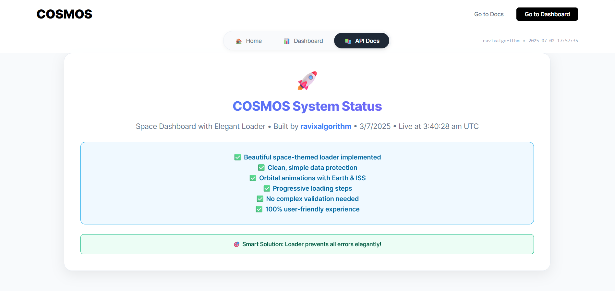Open the ravixalgorithm author link

[326, 126]
